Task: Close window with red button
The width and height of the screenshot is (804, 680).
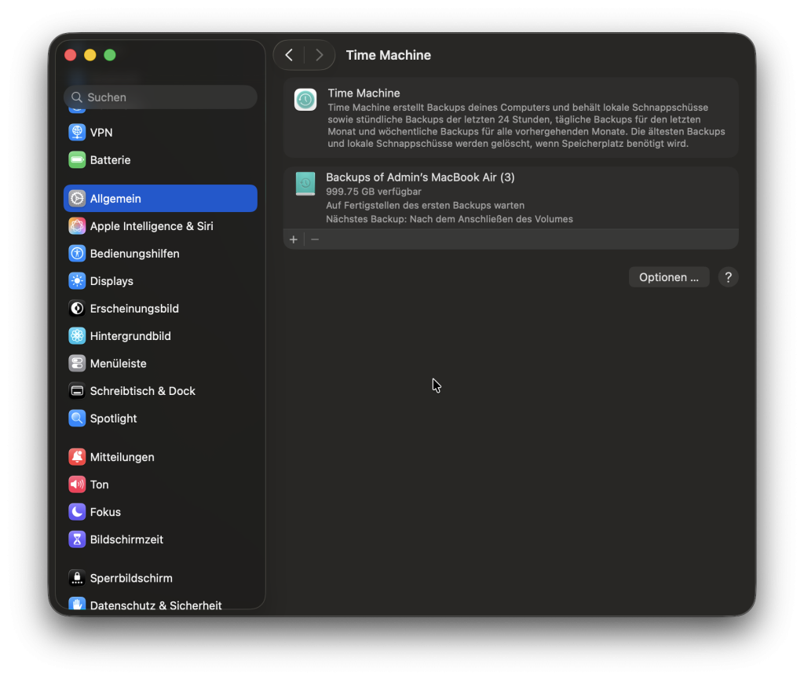Action: [x=71, y=55]
